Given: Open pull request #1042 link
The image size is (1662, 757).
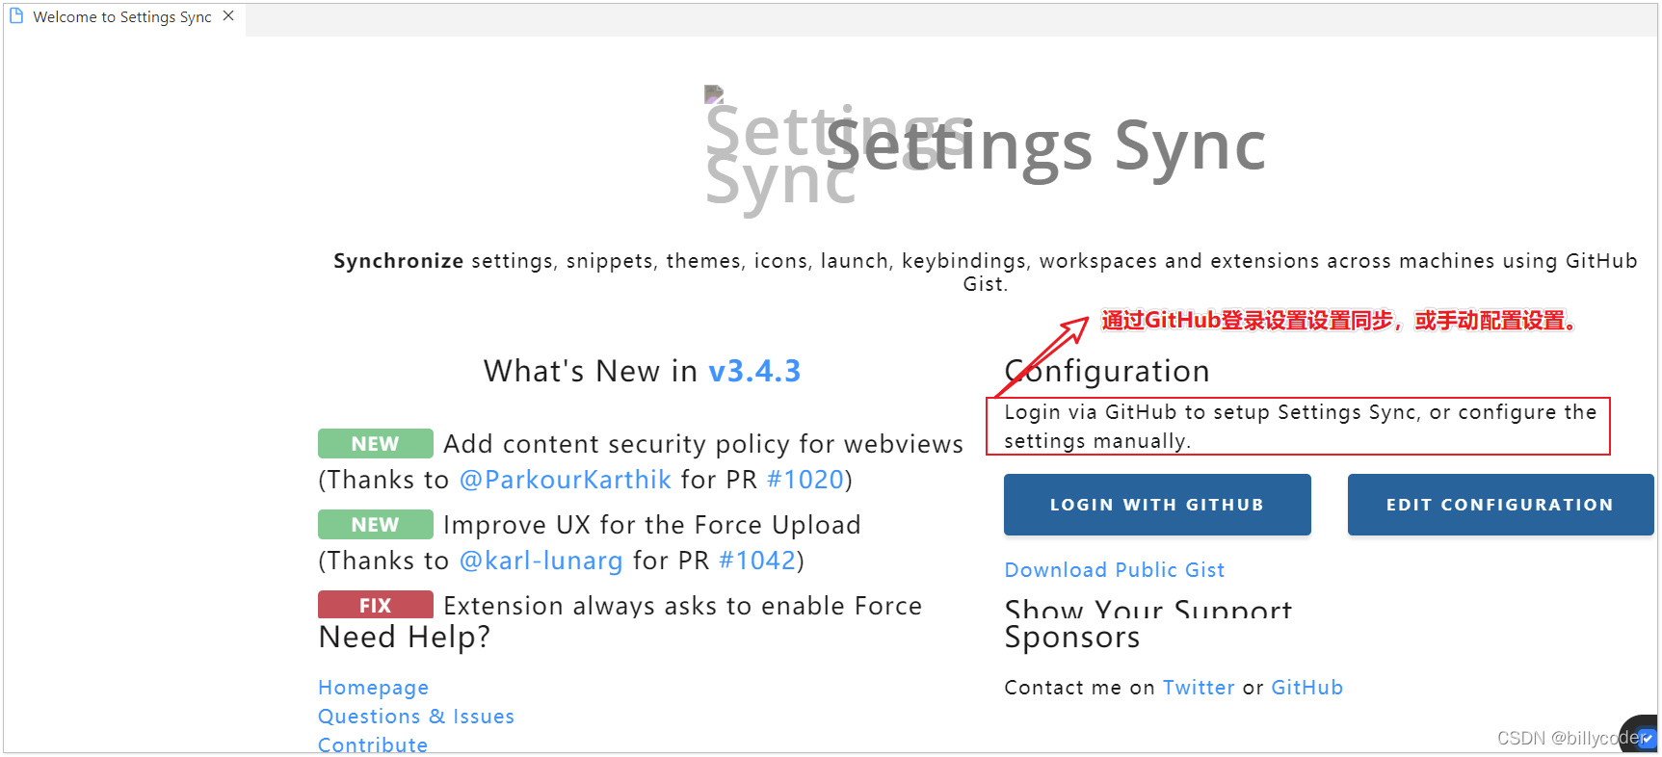Looking at the screenshot, I should click(x=756, y=561).
